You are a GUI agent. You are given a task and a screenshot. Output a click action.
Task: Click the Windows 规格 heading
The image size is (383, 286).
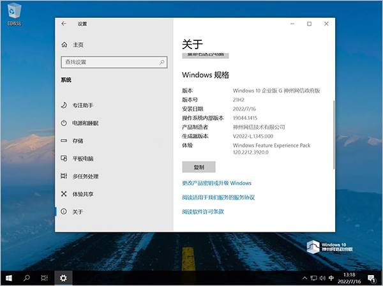click(206, 75)
